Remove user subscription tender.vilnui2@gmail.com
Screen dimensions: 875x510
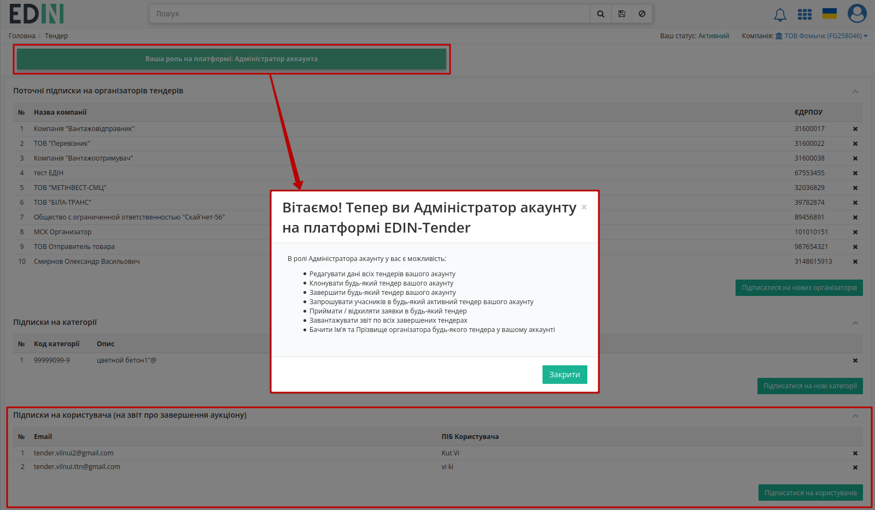tap(855, 454)
